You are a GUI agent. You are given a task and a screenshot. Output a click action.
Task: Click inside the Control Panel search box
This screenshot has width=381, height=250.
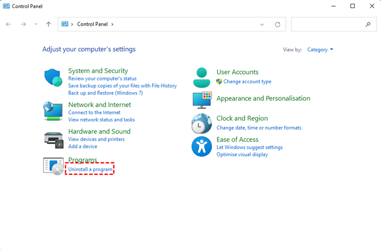327,25
